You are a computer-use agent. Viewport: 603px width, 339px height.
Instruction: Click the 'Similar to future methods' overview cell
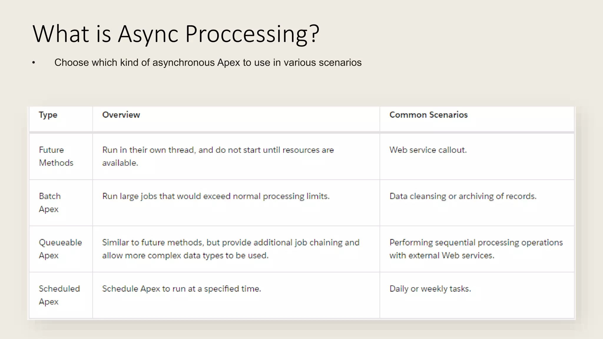231,249
